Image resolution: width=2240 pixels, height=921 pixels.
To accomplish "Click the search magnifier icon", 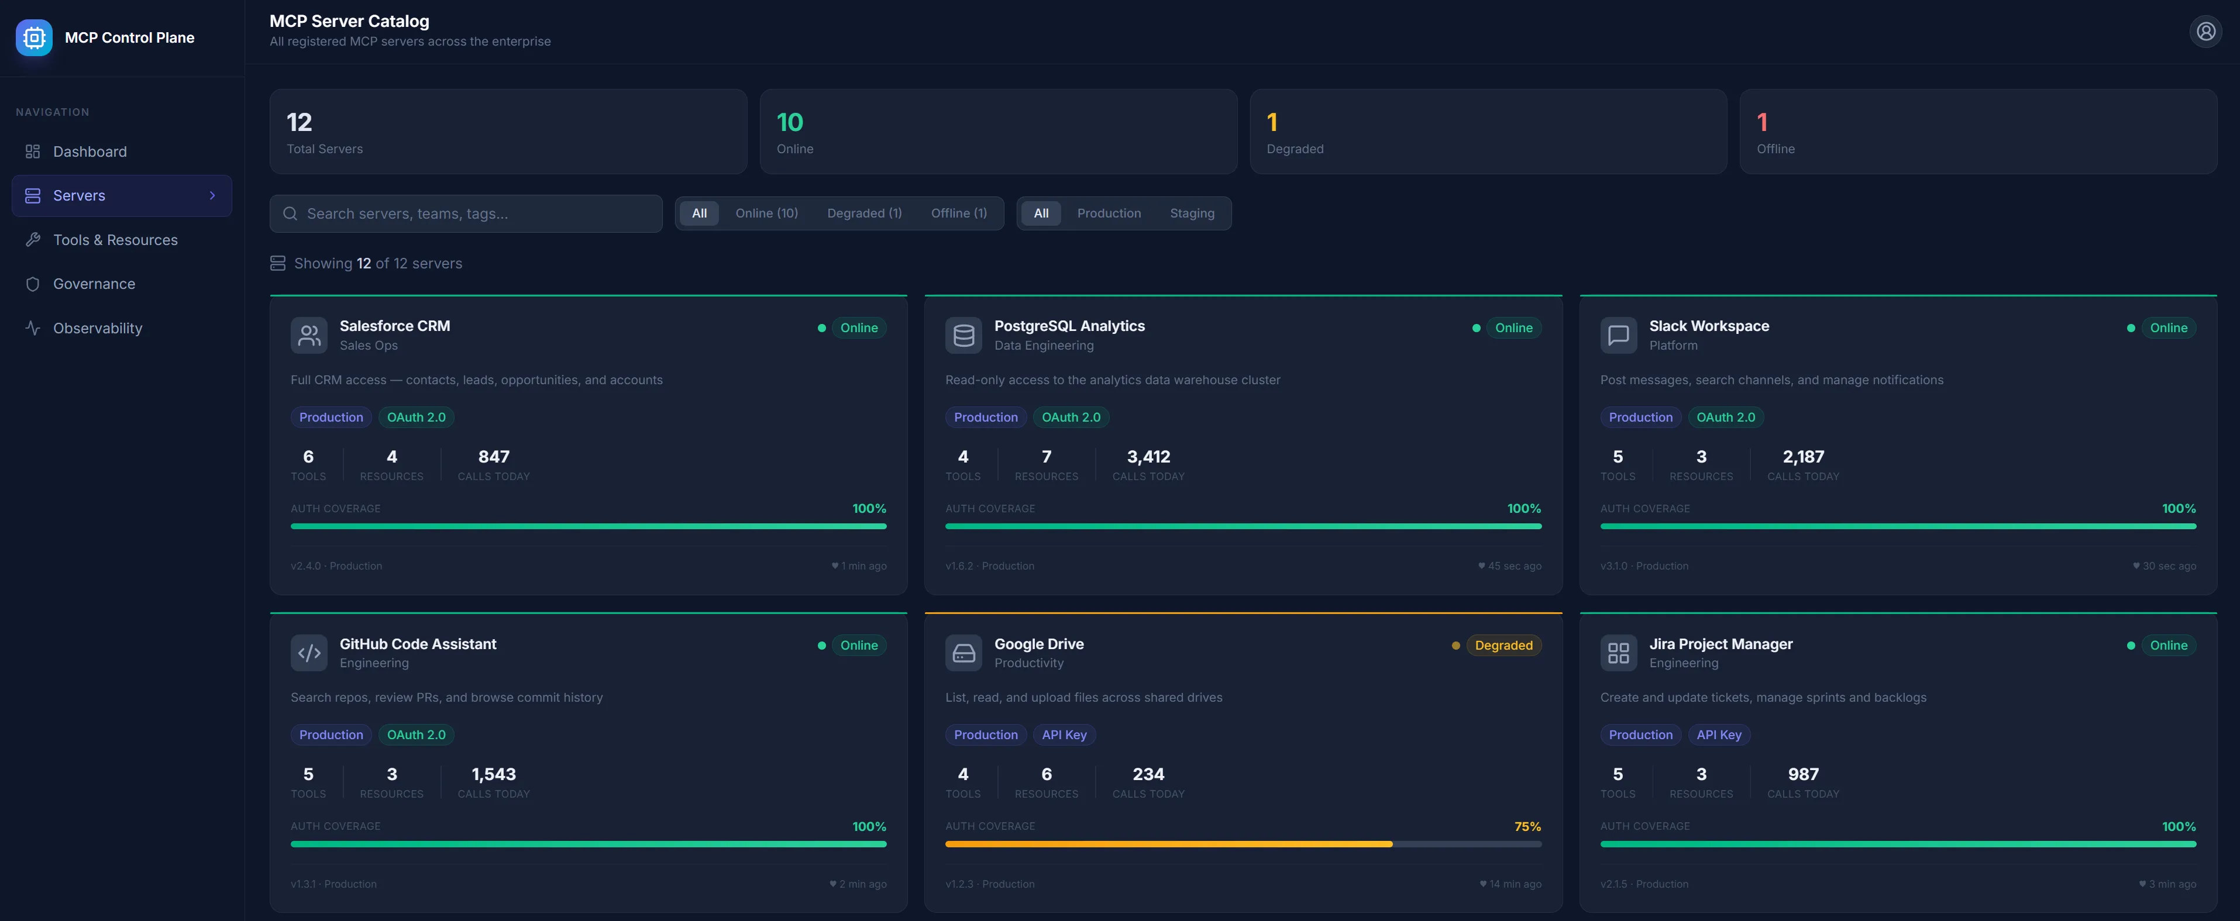I will coord(290,214).
